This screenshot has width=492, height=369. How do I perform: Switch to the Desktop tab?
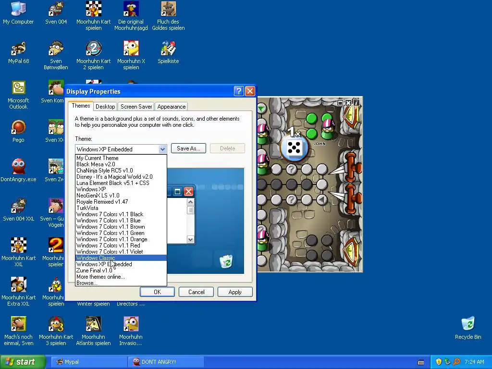[x=105, y=107]
